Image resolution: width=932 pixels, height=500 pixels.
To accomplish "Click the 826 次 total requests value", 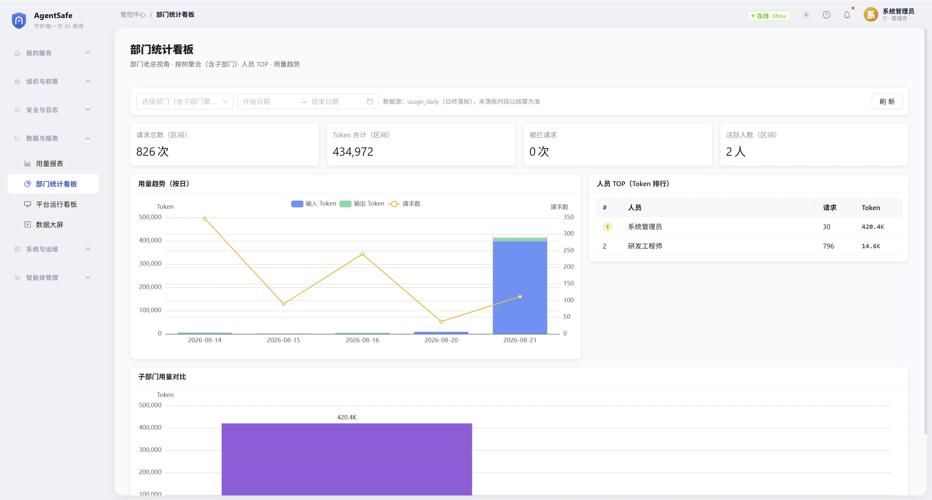I will [x=152, y=151].
